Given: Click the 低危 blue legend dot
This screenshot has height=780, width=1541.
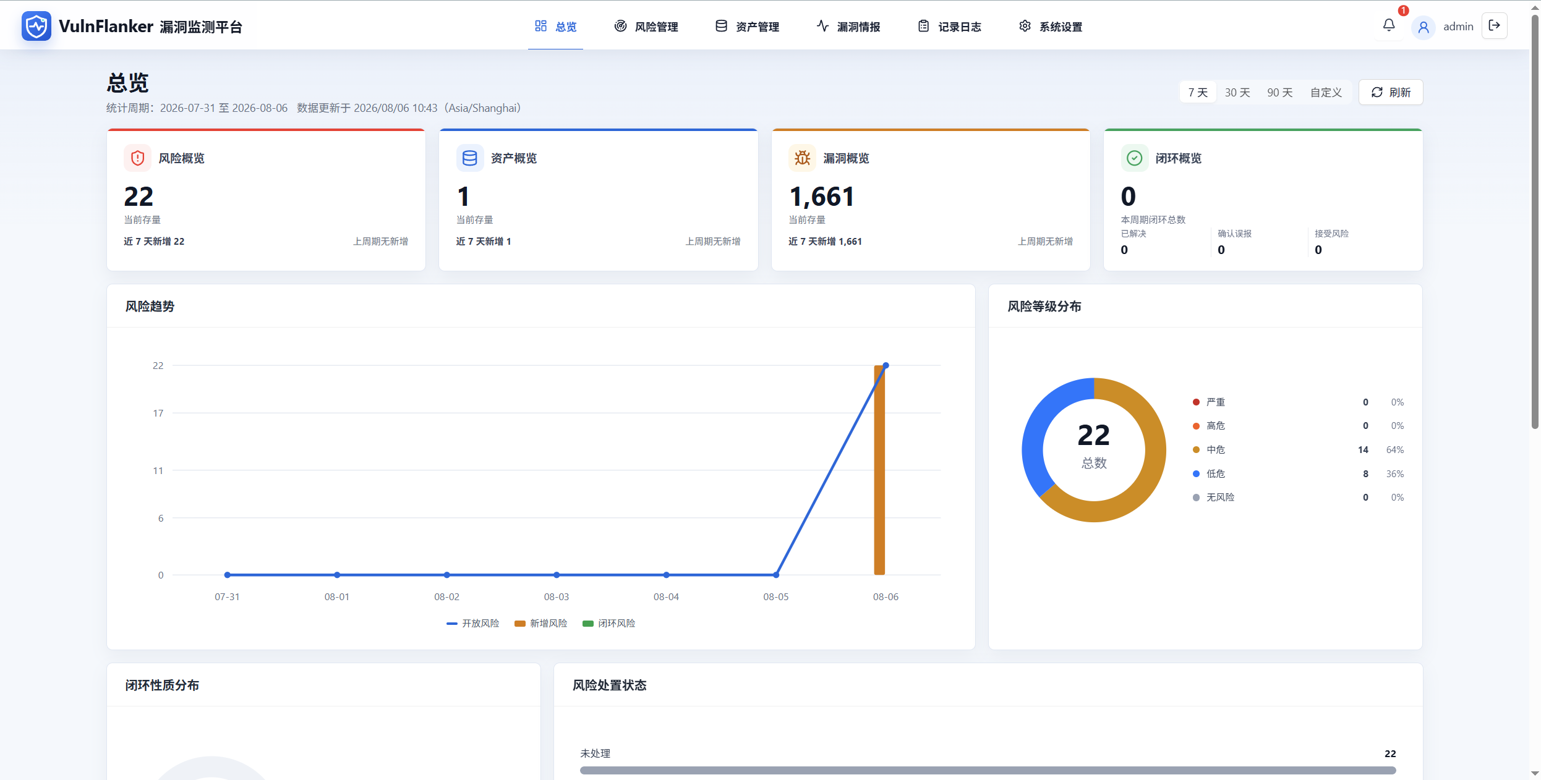Looking at the screenshot, I should coord(1196,474).
